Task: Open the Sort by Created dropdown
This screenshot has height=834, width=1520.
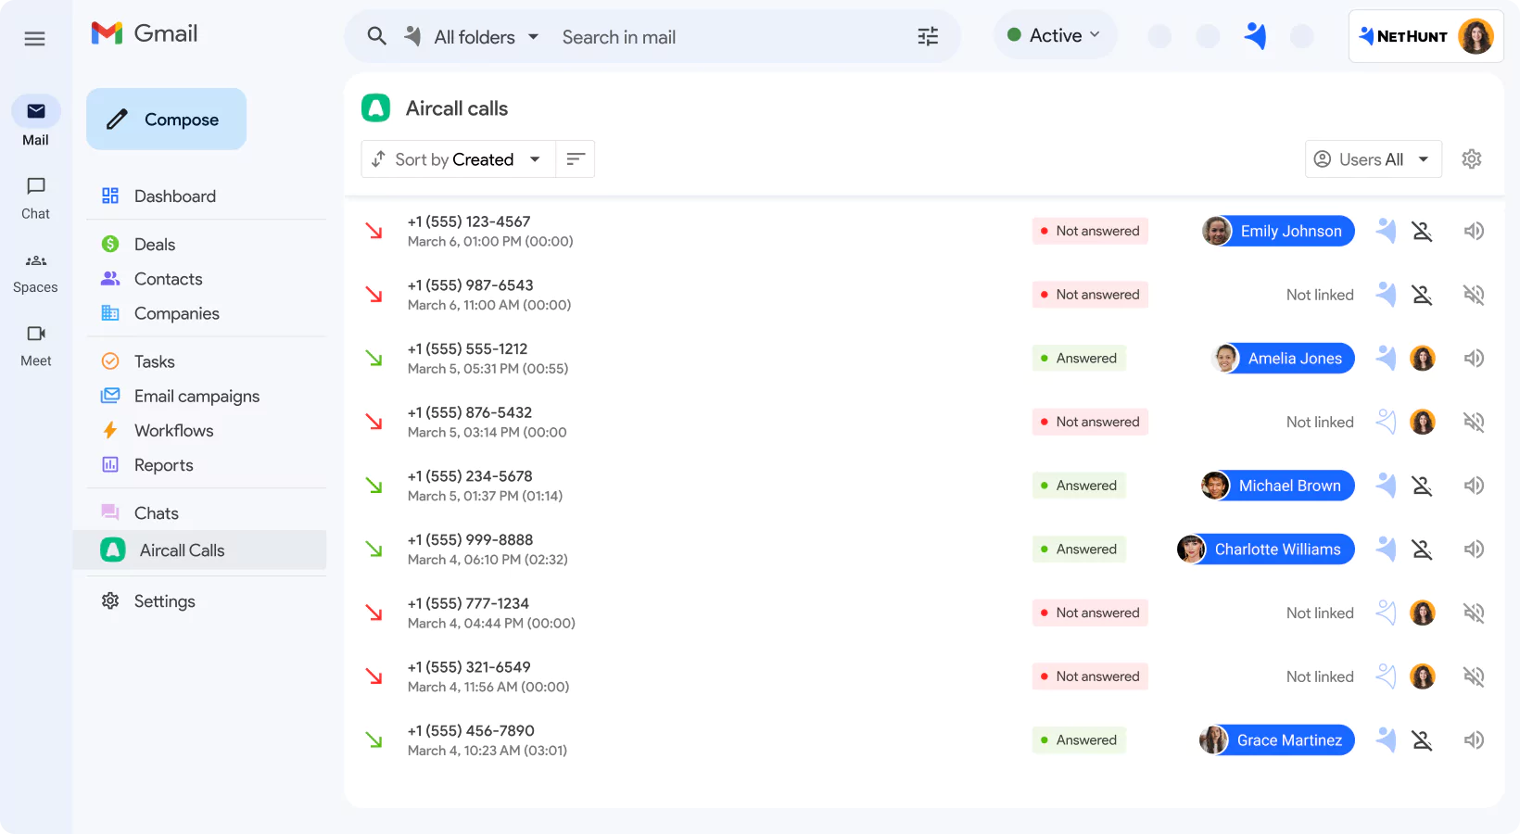Action: [x=456, y=158]
